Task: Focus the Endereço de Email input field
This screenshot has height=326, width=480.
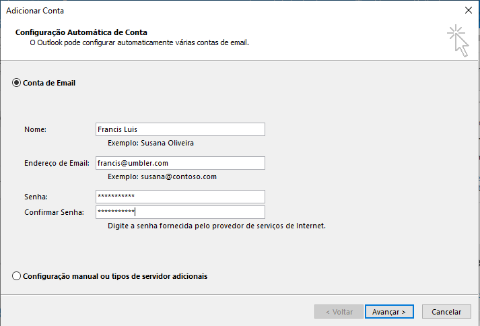Action: [180, 163]
